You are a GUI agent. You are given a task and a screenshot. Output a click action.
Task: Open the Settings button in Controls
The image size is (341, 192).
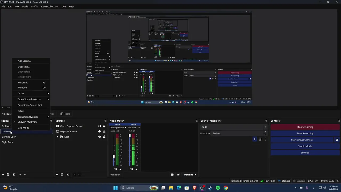click(305, 153)
